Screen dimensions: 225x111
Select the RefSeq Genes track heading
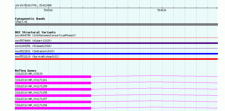26,71
